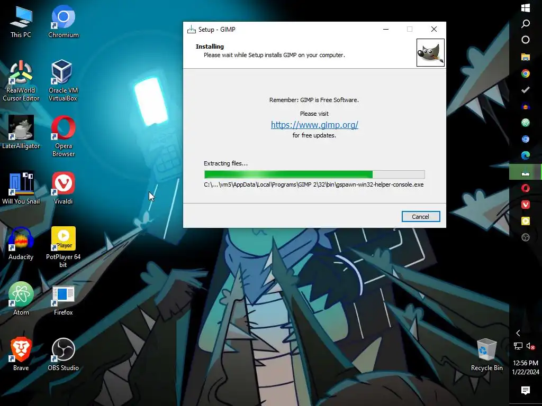The image size is (542, 406).
Task: Select the Opera Browser desktop shortcut
Action: pos(64,137)
